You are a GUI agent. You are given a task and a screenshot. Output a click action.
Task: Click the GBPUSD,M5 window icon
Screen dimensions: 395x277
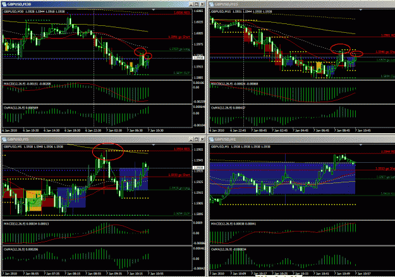coord(4,139)
